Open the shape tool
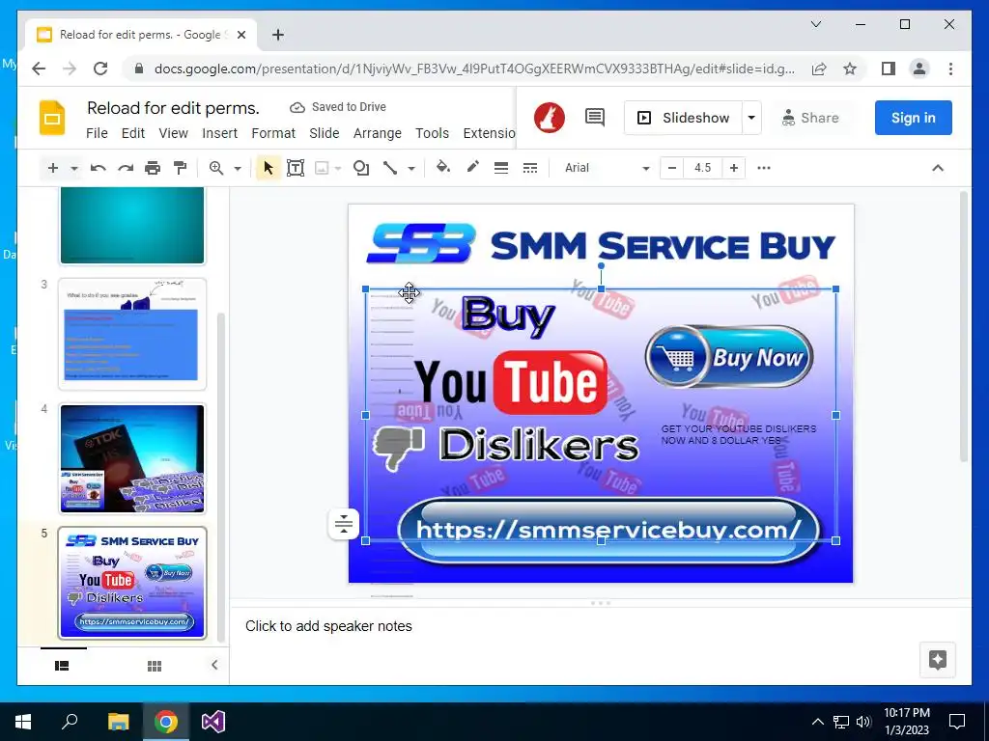Image resolution: width=989 pixels, height=741 pixels. (361, 168)
